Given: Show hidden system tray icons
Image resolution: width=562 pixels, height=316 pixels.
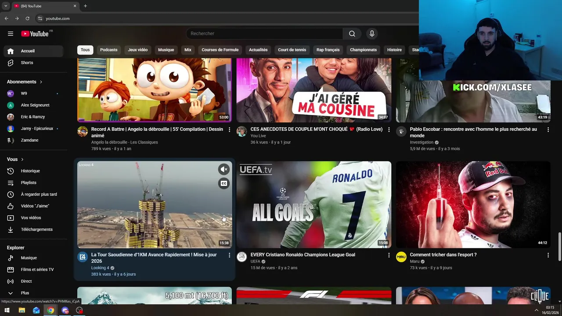Looking at the screenshot, I should coord(536,310).
